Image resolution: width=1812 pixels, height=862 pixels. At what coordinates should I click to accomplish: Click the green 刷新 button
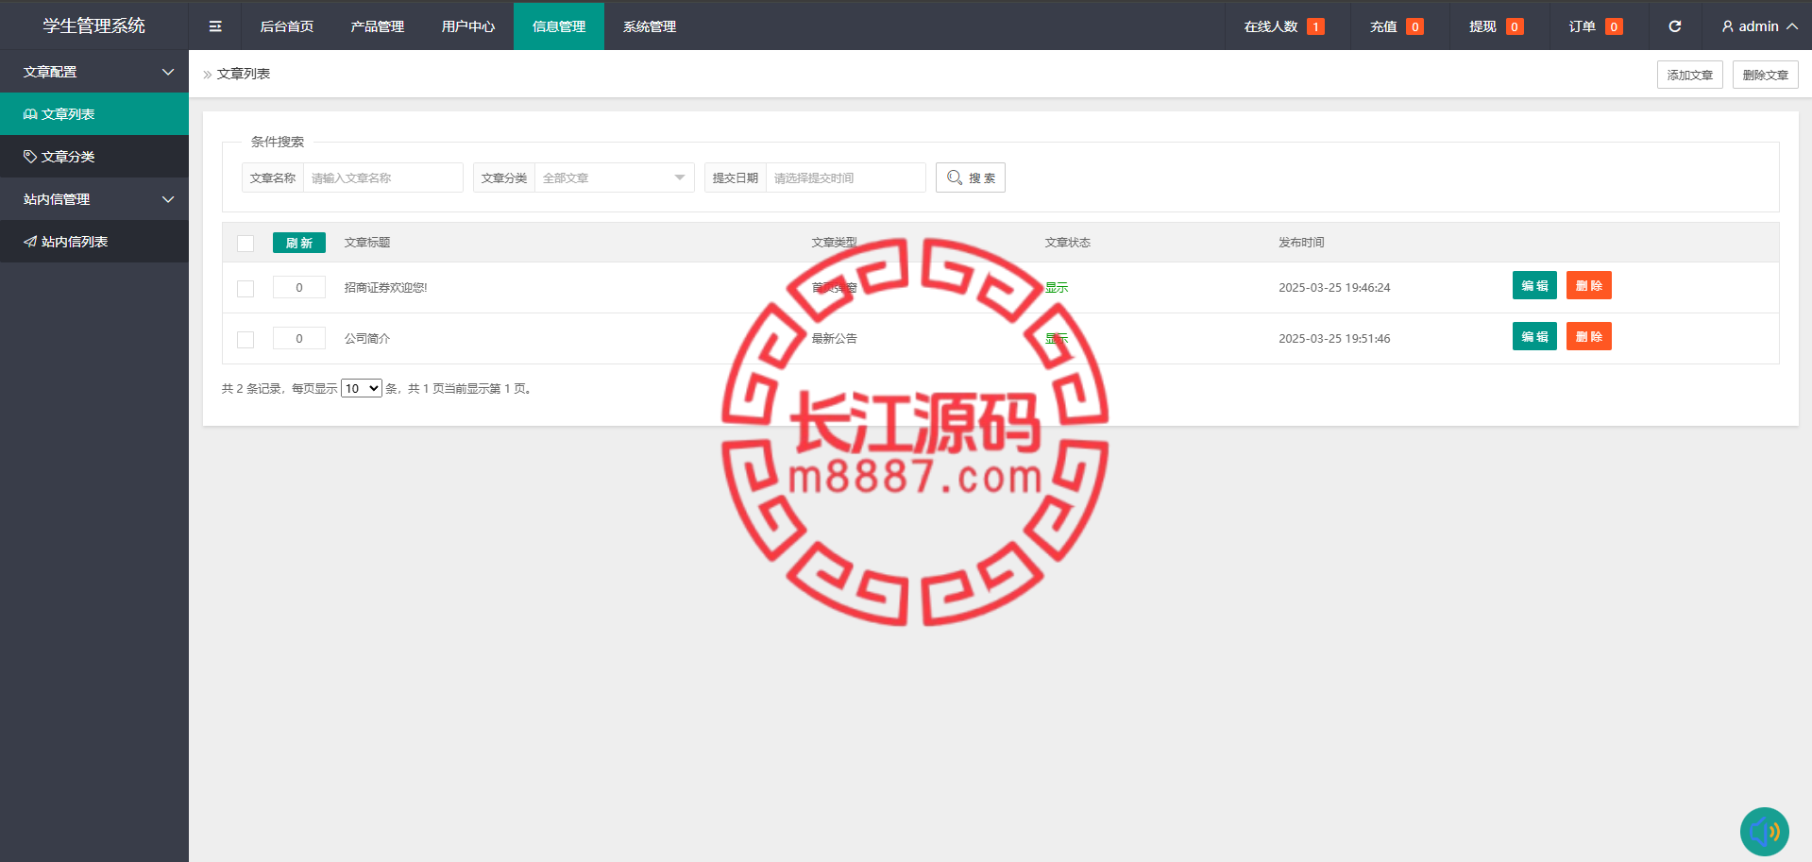[299, 243]
